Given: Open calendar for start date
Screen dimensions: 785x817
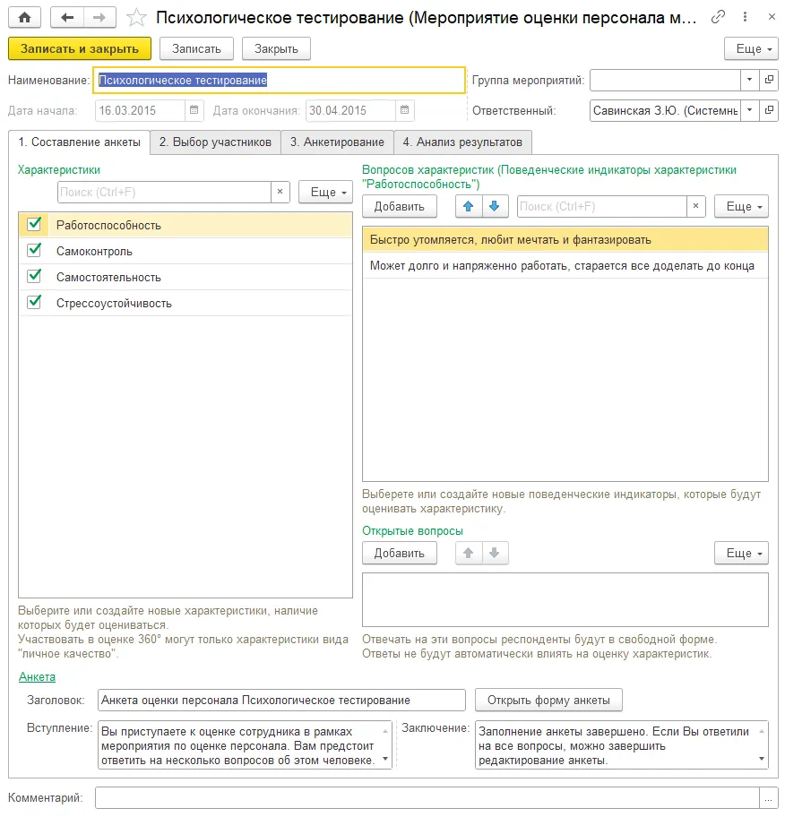Looking at the screenshot, I should 194,110.
